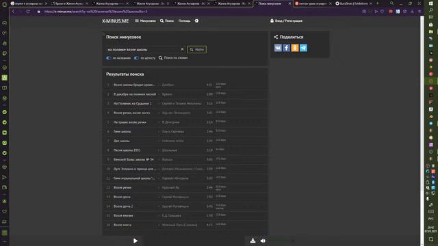Open the heart bookmarks icon in sidebar
The image size is (438, 246).
click(5, 211)
